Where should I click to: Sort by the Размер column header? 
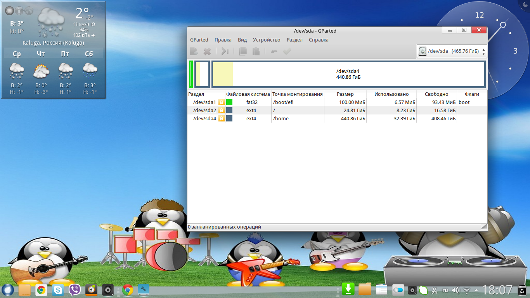point(345,94)
